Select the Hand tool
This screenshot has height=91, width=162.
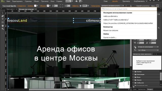click(x=3, y=26)
